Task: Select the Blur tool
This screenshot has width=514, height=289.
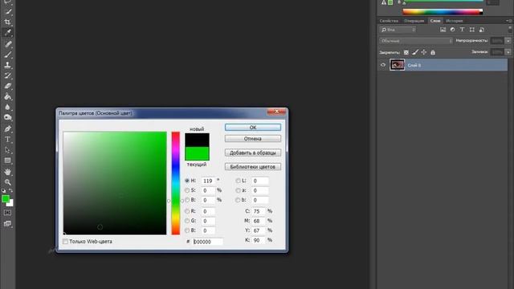Action: tap(8, 107)
